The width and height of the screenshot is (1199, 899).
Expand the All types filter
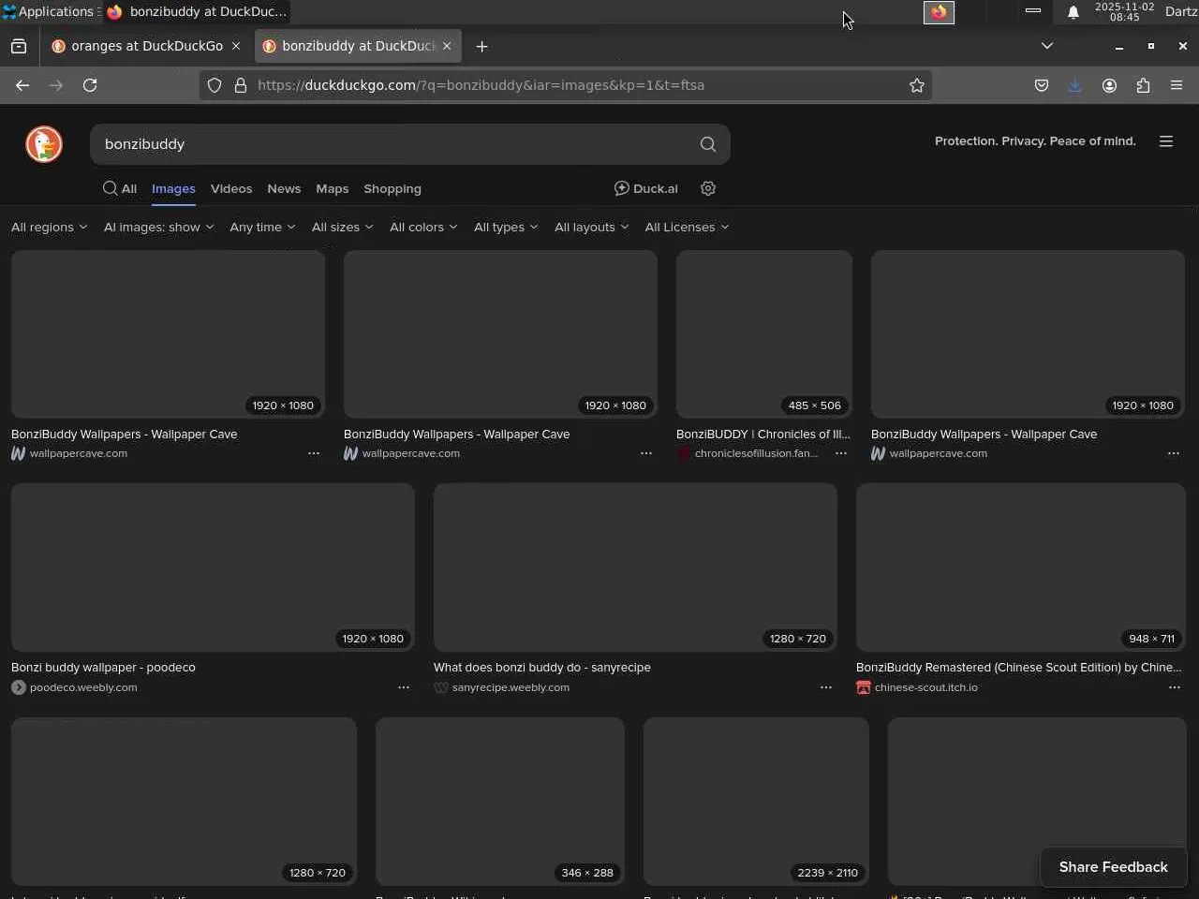[x=506, y=227]
